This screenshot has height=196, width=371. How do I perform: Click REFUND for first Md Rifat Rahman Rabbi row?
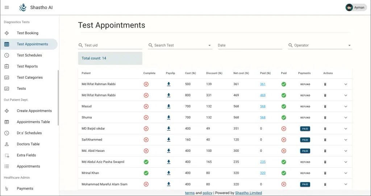click(305, 84)
